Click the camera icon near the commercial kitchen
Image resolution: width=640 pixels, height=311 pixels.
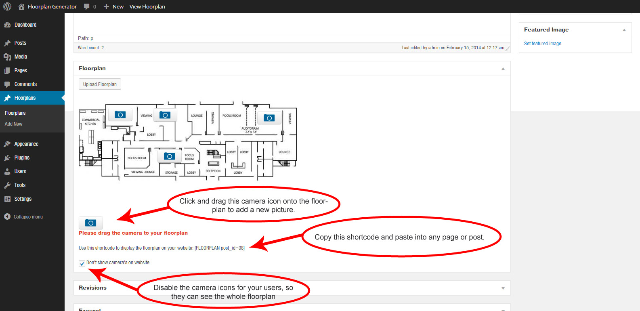pyautogui.click(x=120, y=115)
